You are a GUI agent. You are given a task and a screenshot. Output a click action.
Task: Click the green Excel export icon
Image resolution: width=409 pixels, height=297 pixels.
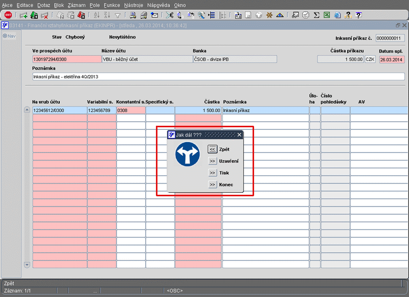click(x=326, y=15)
